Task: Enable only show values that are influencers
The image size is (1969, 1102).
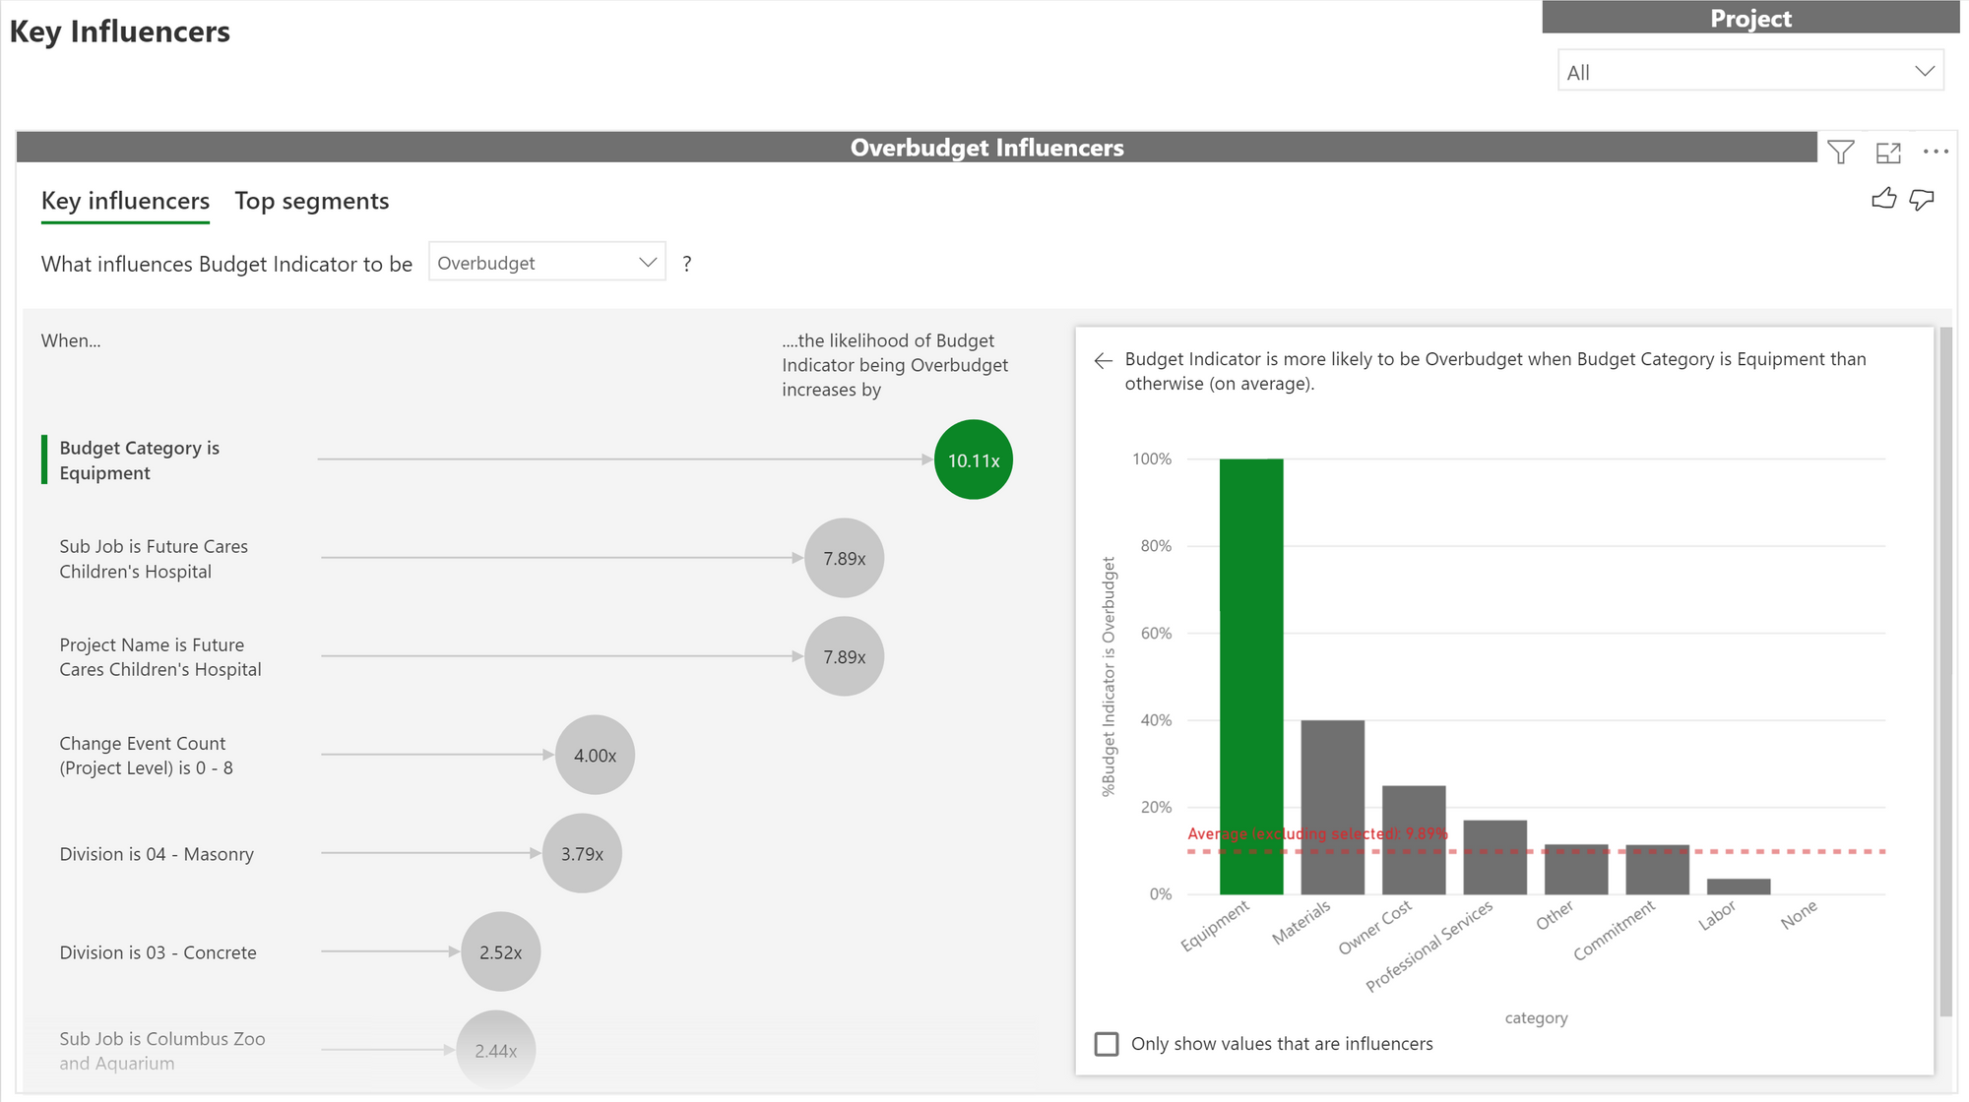Action: (x=1107, y=1044)
